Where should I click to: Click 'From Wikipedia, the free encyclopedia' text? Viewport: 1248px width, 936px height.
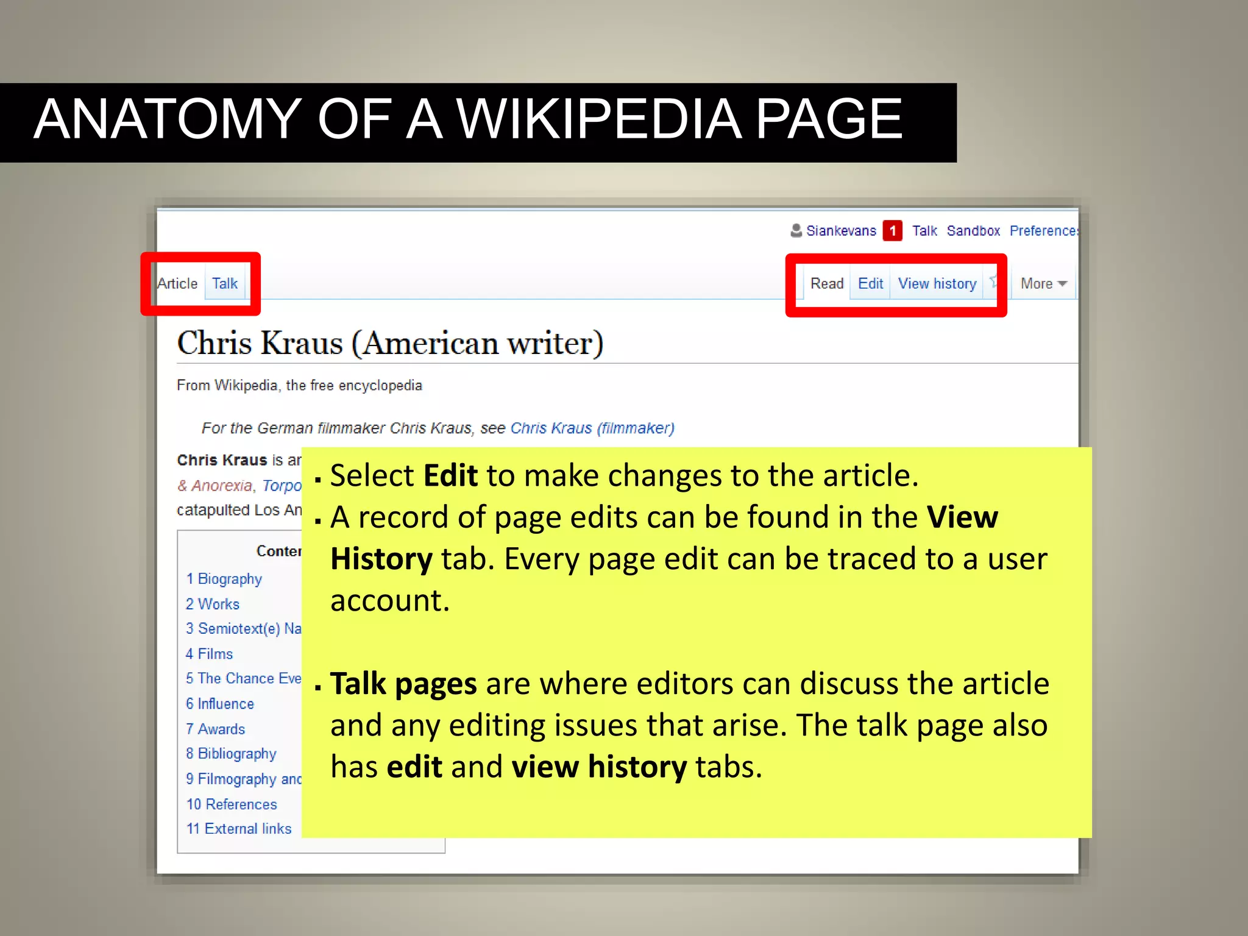(x=299, y=386)
